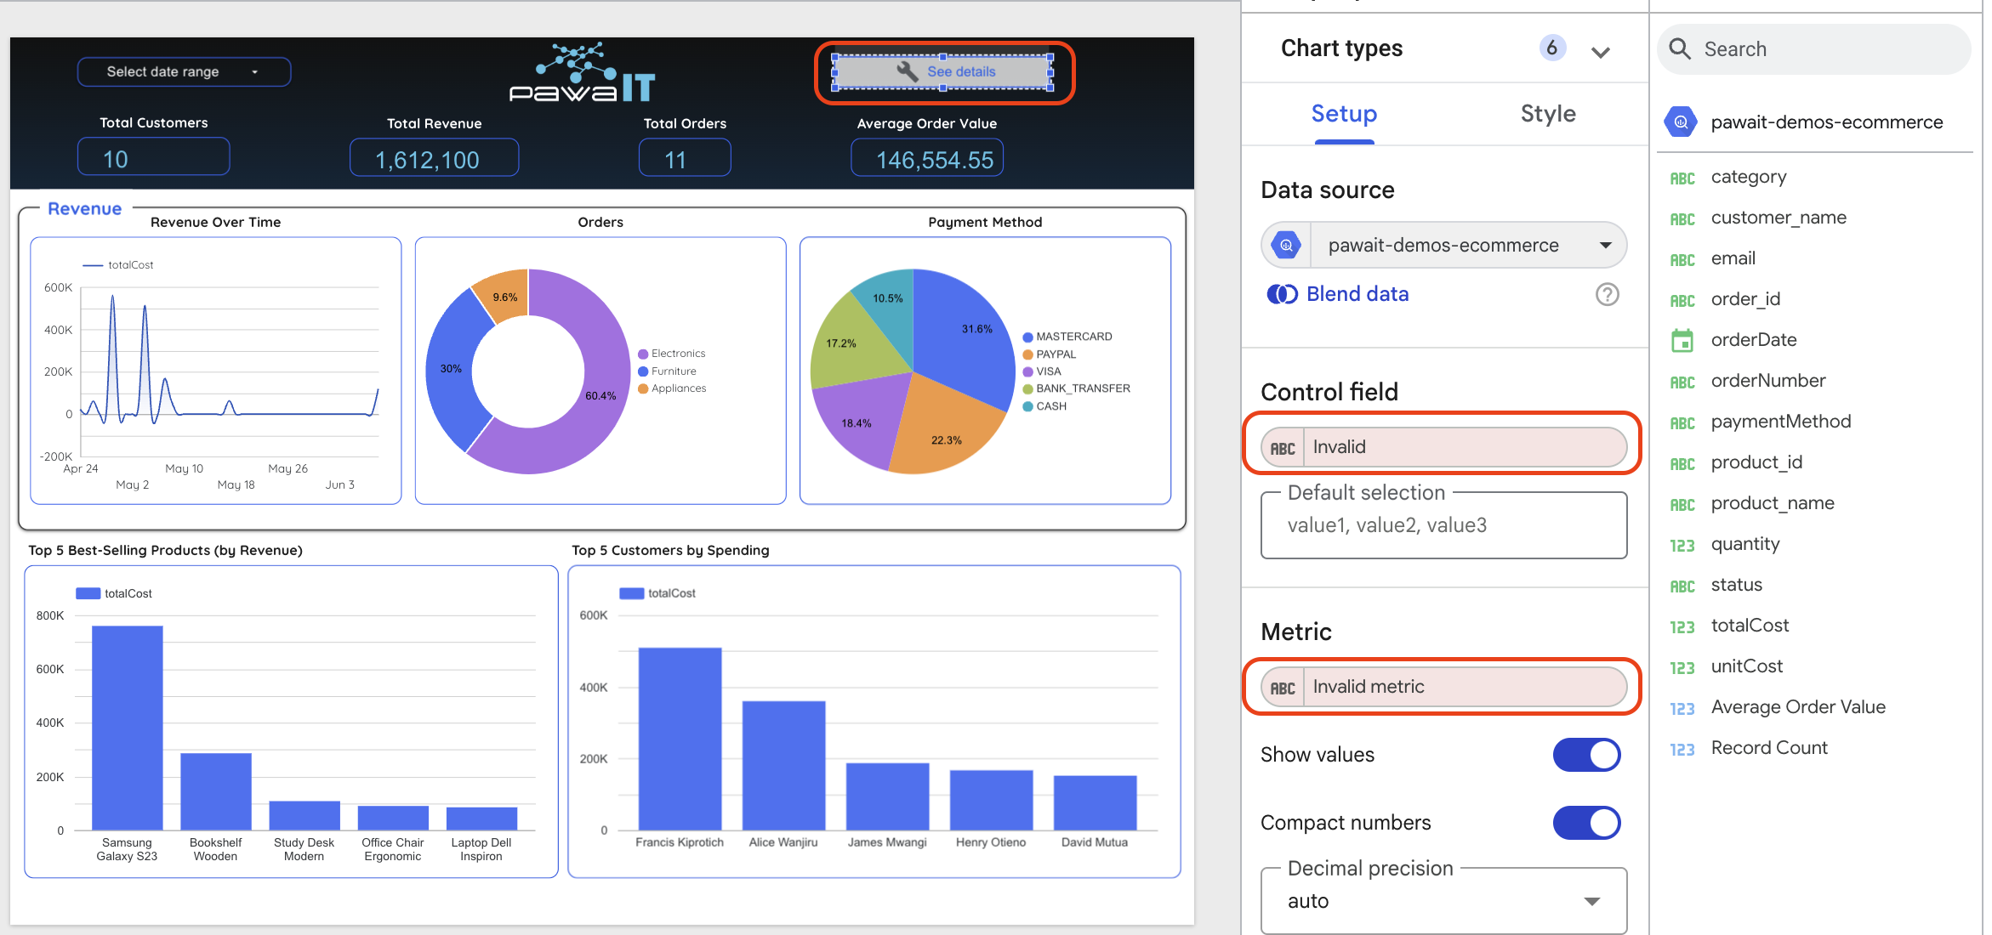Open the data source selector dropdown

[x=1606, y=245]
